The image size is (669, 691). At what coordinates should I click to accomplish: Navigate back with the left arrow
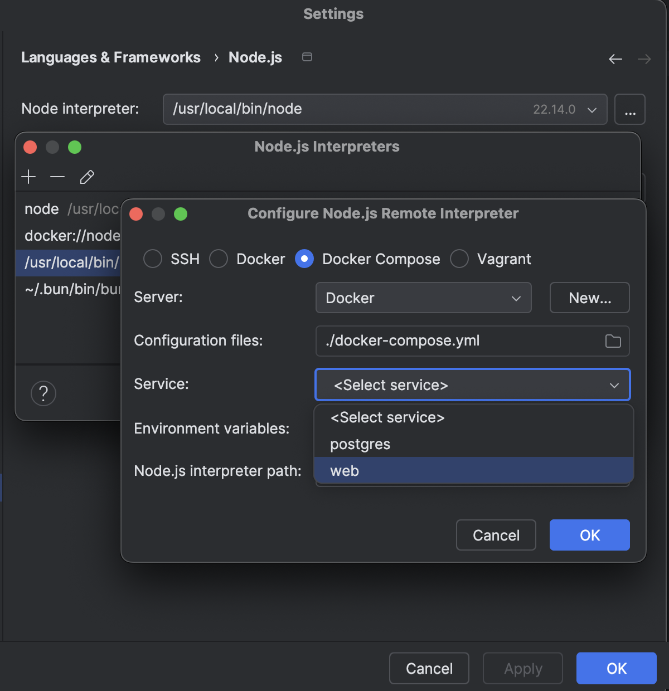615,59
